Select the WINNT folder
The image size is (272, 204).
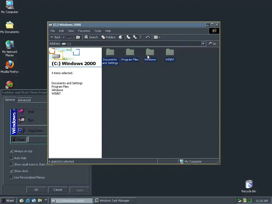tap(170, 55)
